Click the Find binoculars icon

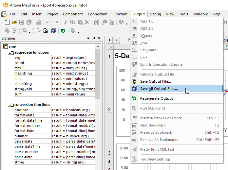point(97,23)
